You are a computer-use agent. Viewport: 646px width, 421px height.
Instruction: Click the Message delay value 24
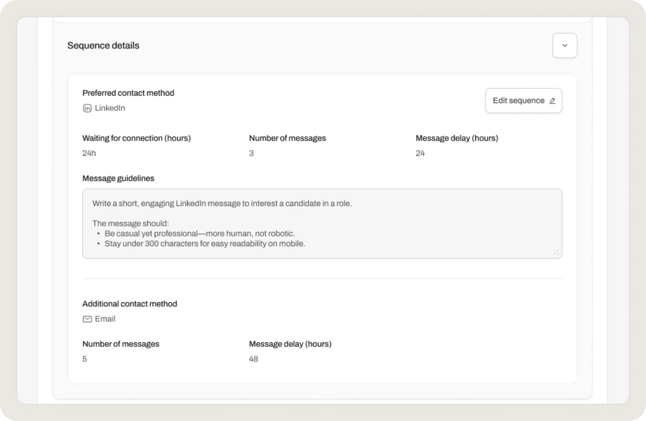[x=420, y=153]
